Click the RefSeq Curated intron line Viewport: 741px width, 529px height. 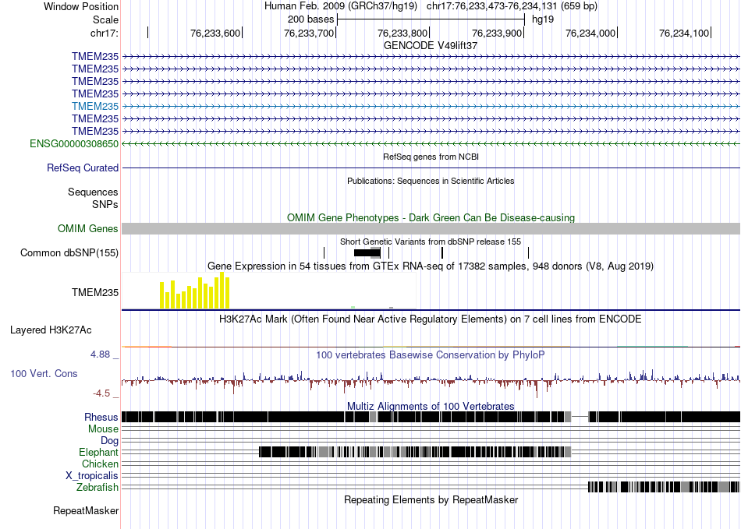click(431, 168)
